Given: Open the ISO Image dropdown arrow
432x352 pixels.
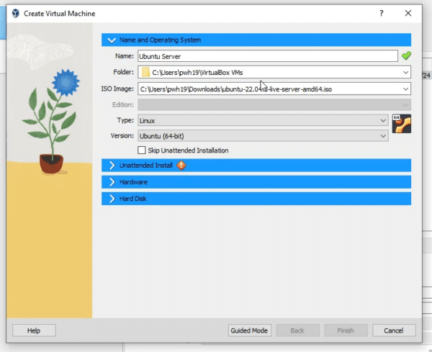Looking at the screenshot, I should coord(406,89).
